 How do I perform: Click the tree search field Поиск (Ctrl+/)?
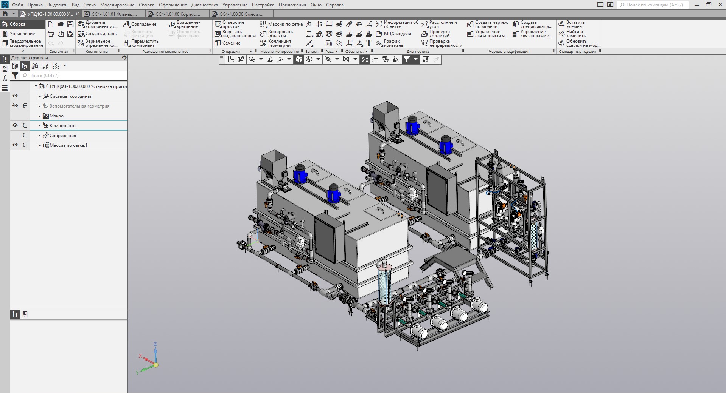coord(74,76)
